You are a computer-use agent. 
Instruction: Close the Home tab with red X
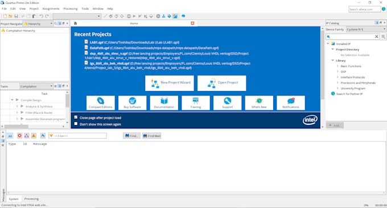pos(192,23)
